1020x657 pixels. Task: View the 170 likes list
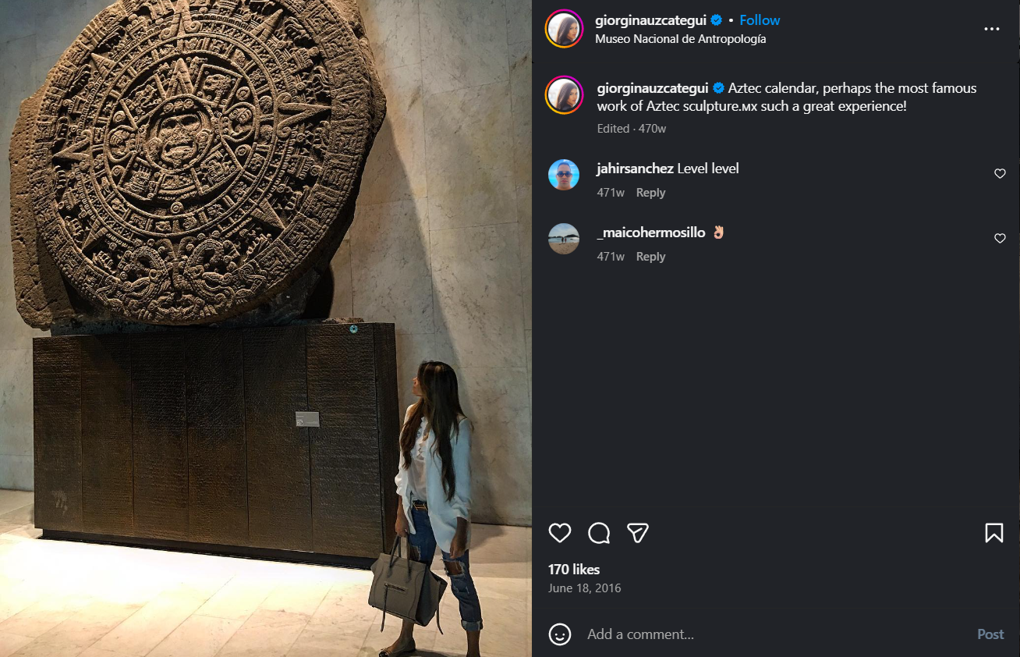click(574, 570)
